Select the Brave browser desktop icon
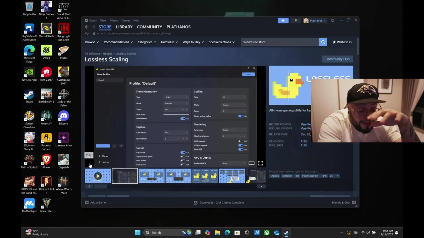The height and width of the screenshot is (238, 424). click(46, 162)
